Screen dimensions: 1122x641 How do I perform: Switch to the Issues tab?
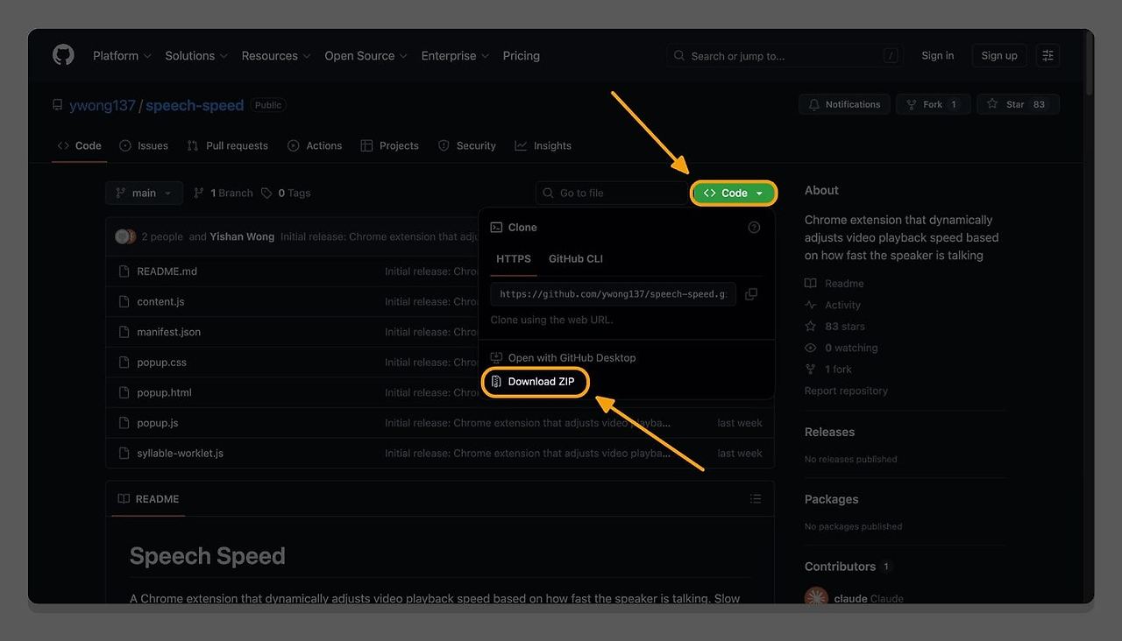(144, 145)
